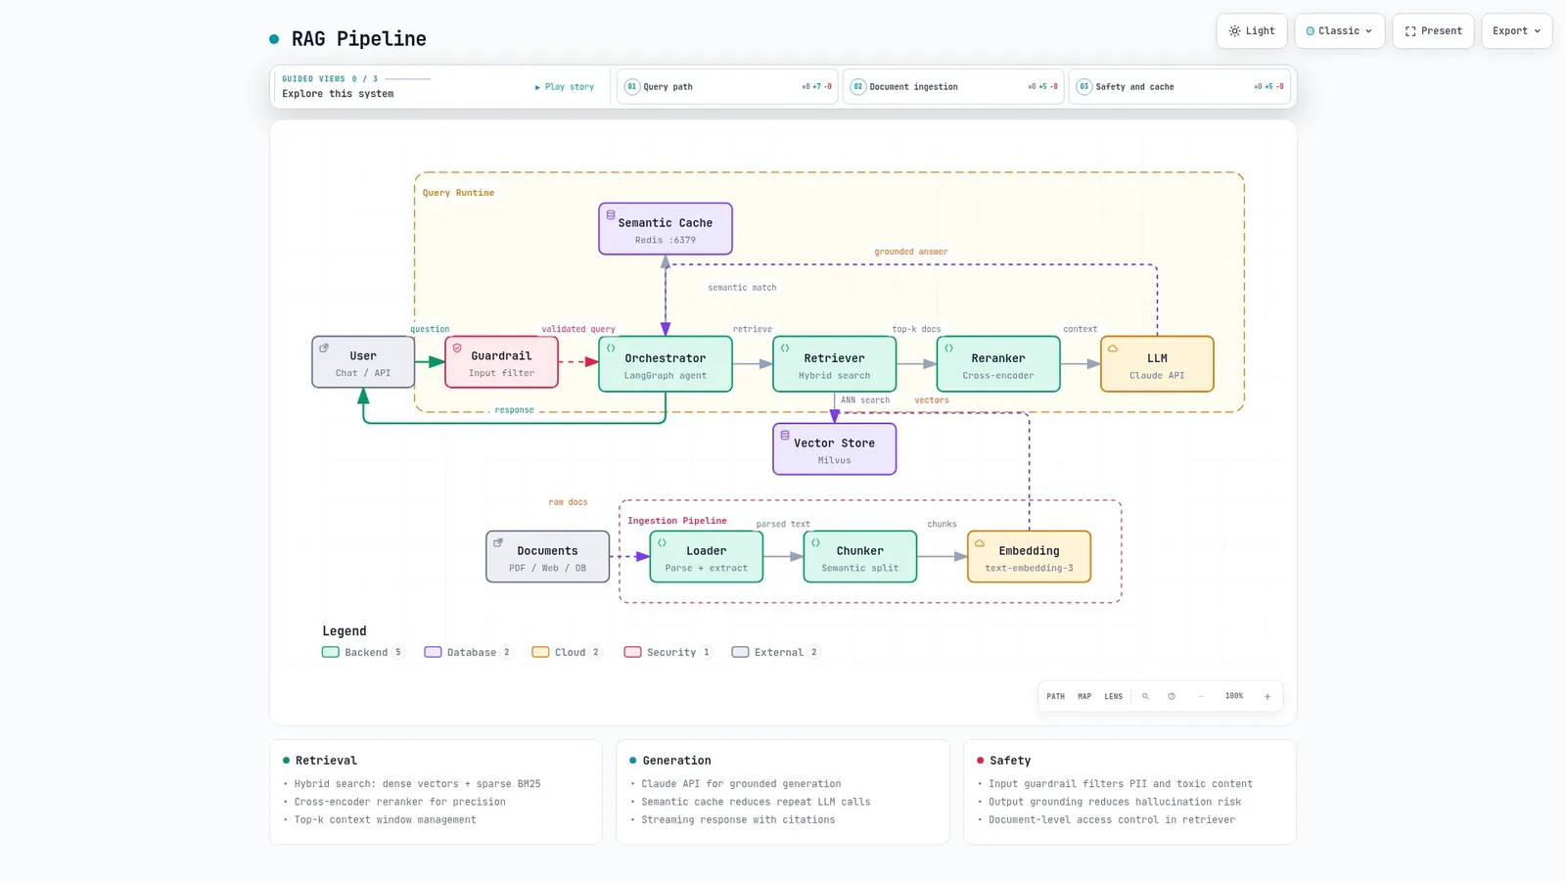Click the cloud icon on LLM node

[1112, 348]
